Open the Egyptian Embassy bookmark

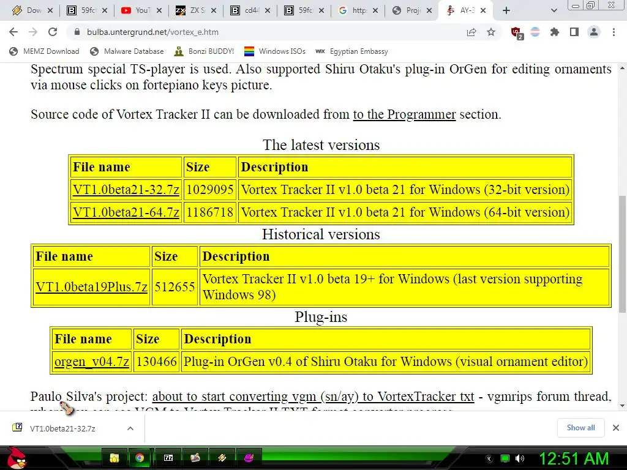click(352, 51)
